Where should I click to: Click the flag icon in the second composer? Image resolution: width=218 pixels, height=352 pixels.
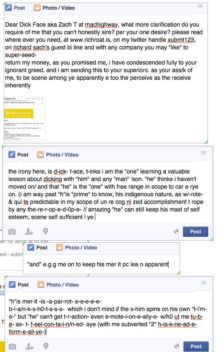coord(203,154)
